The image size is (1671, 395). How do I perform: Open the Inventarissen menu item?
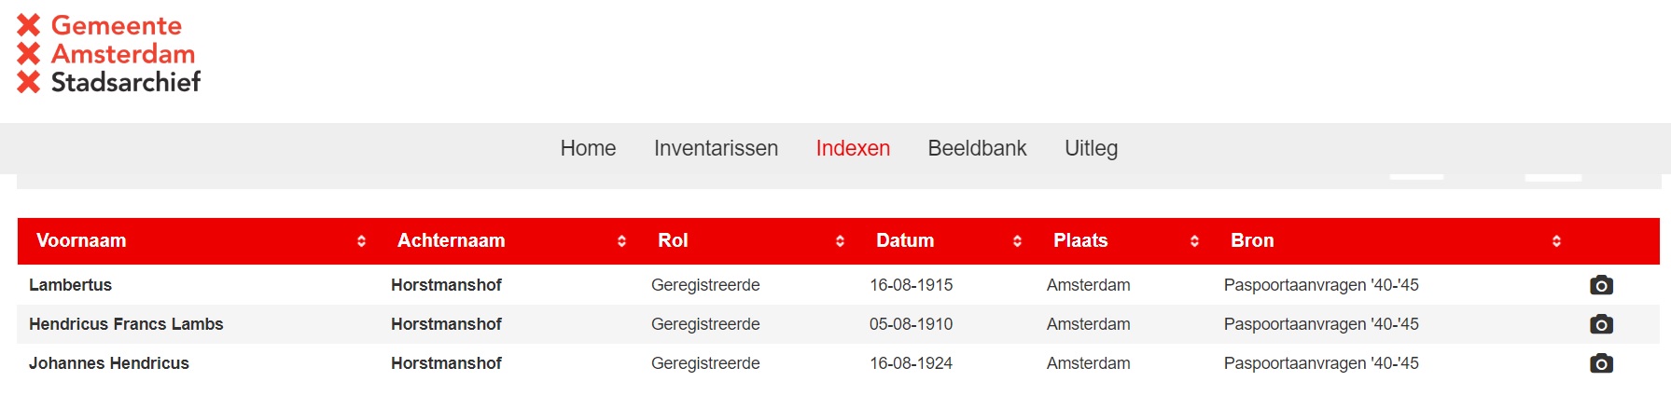(x=716, y=148)
